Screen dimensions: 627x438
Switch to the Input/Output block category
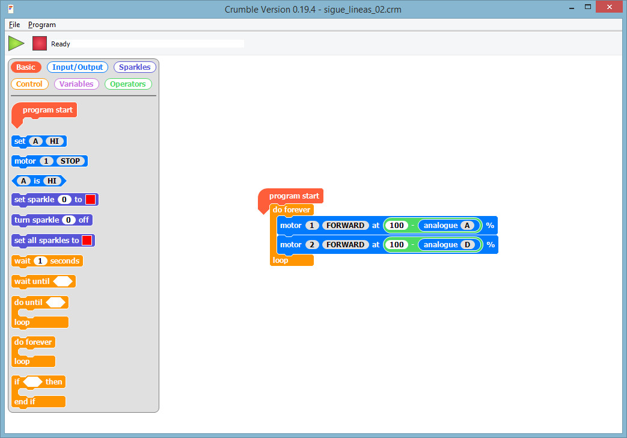click(78, 67)
